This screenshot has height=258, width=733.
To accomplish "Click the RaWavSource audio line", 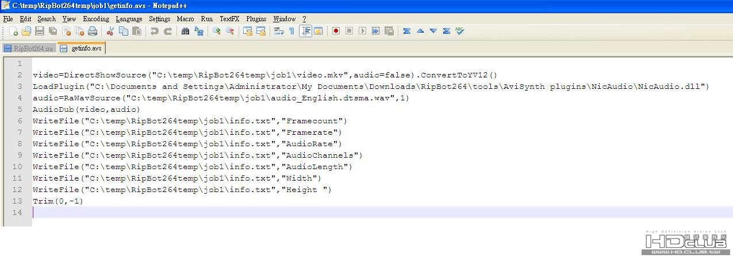I will (x=221, y=98).
